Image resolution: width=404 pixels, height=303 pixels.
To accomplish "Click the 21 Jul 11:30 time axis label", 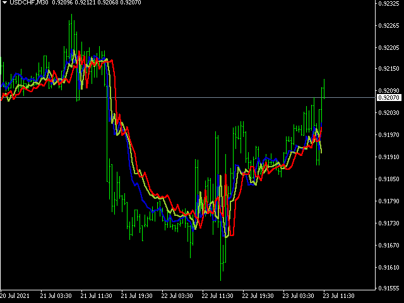I will (x=97, y=296).
